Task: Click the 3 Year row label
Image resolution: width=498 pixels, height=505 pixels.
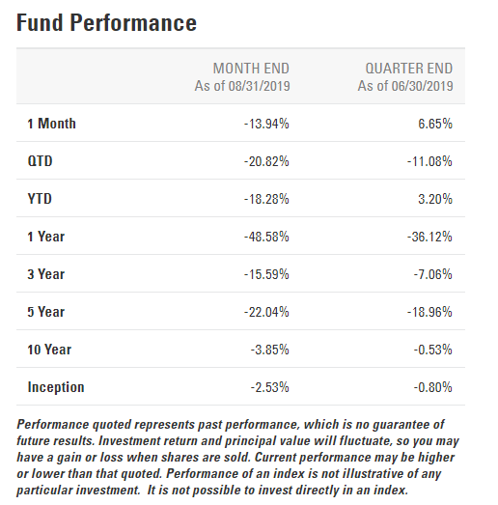Action: point(46,274)
